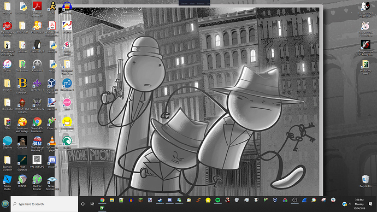Open Roblox Studio shortcut
377x212 pixels.
point(7,182)
